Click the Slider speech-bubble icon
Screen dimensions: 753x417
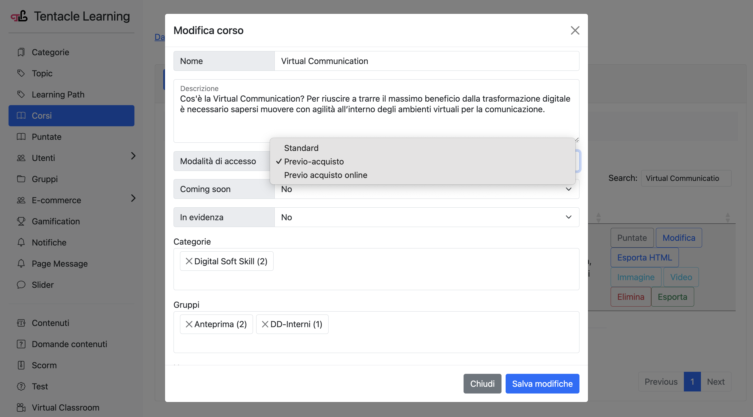(x=21, y=285)
